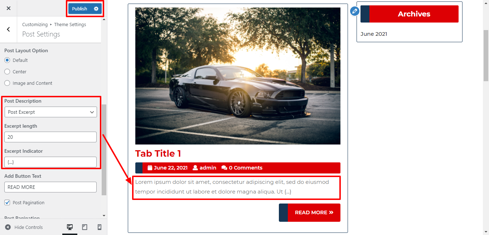Viewport: 489px width, 235px height.
Task: Open the Tab Title 1 post link
Action: tap(158, 153)
